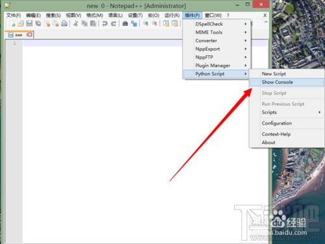Open the 文件(F) menu

(14, 16)
